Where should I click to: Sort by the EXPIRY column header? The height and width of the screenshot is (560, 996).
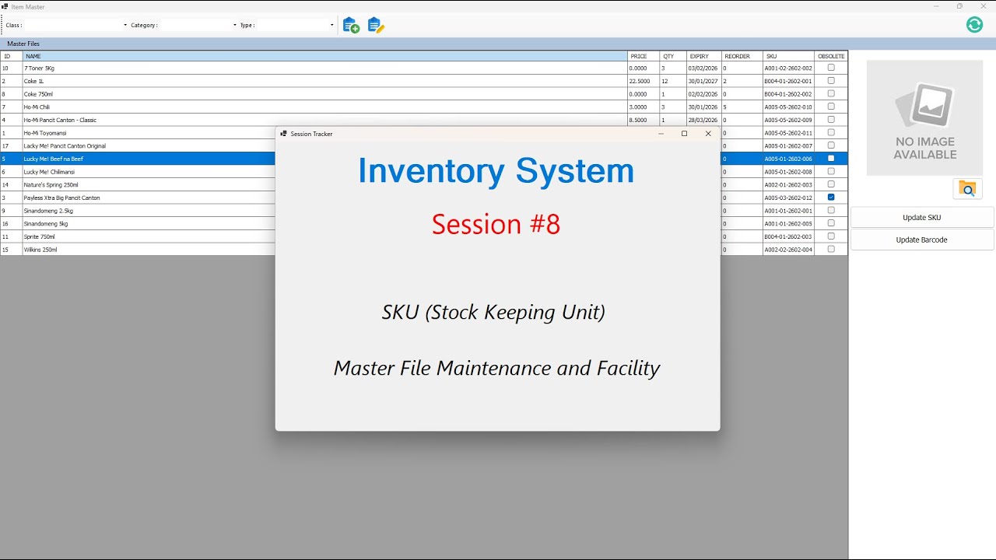(x=703, y=56)
